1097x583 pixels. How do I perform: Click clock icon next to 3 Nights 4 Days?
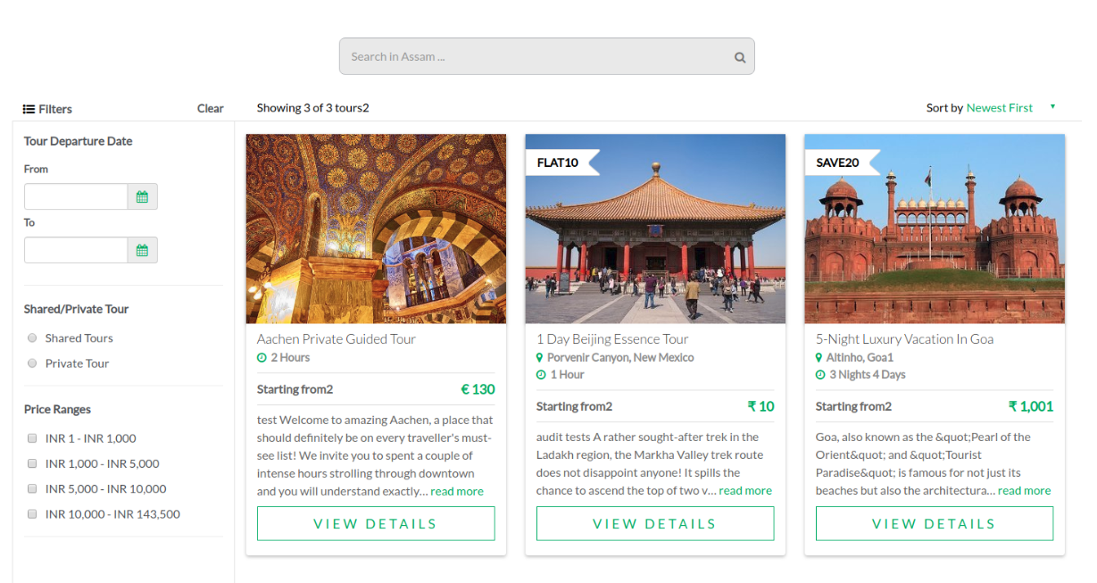click(x=820, y=375)
